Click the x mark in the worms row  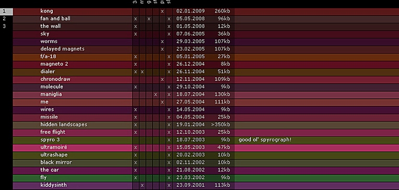[162, 42]
